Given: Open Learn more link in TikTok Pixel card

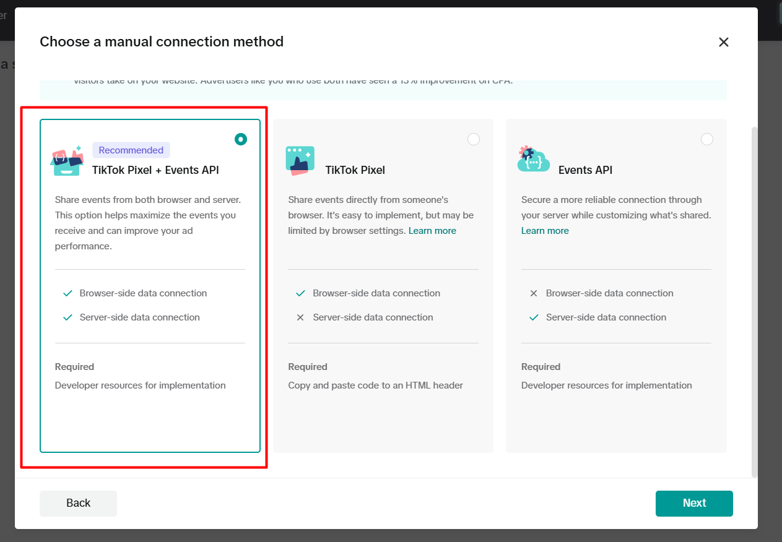Looking at the screenshot, I should pos(432,231).
